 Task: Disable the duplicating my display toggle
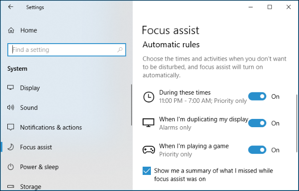257,123
